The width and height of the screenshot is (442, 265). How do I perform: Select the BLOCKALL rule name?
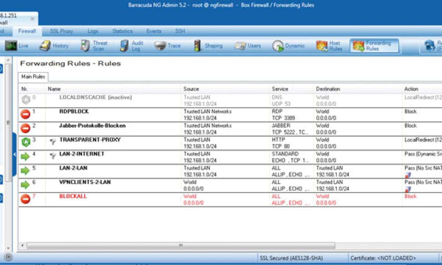(73, 196)
